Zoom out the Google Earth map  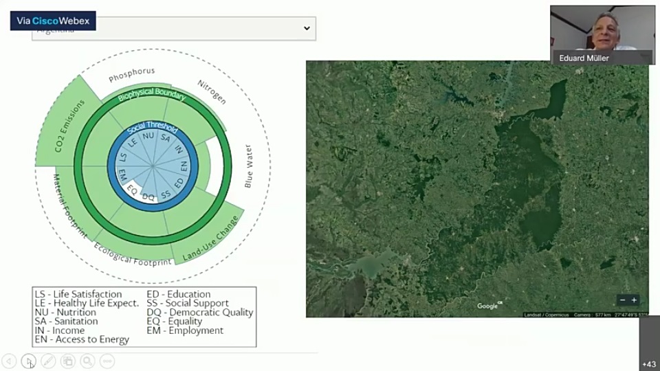click(623, 300)
